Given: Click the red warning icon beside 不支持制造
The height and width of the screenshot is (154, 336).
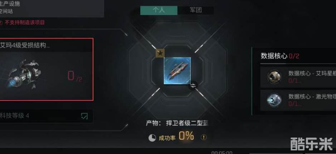Looking at the screenshot, I should pyautogui.click(x=1, y=23).
